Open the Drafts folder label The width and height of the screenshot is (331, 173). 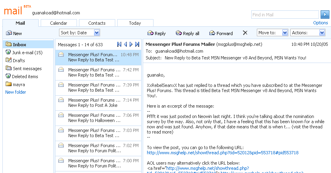coord(19,61)
